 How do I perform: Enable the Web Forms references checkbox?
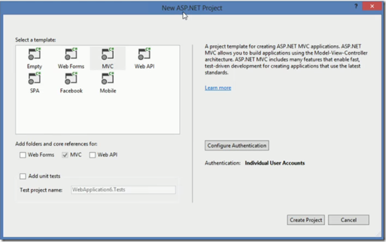23,155
